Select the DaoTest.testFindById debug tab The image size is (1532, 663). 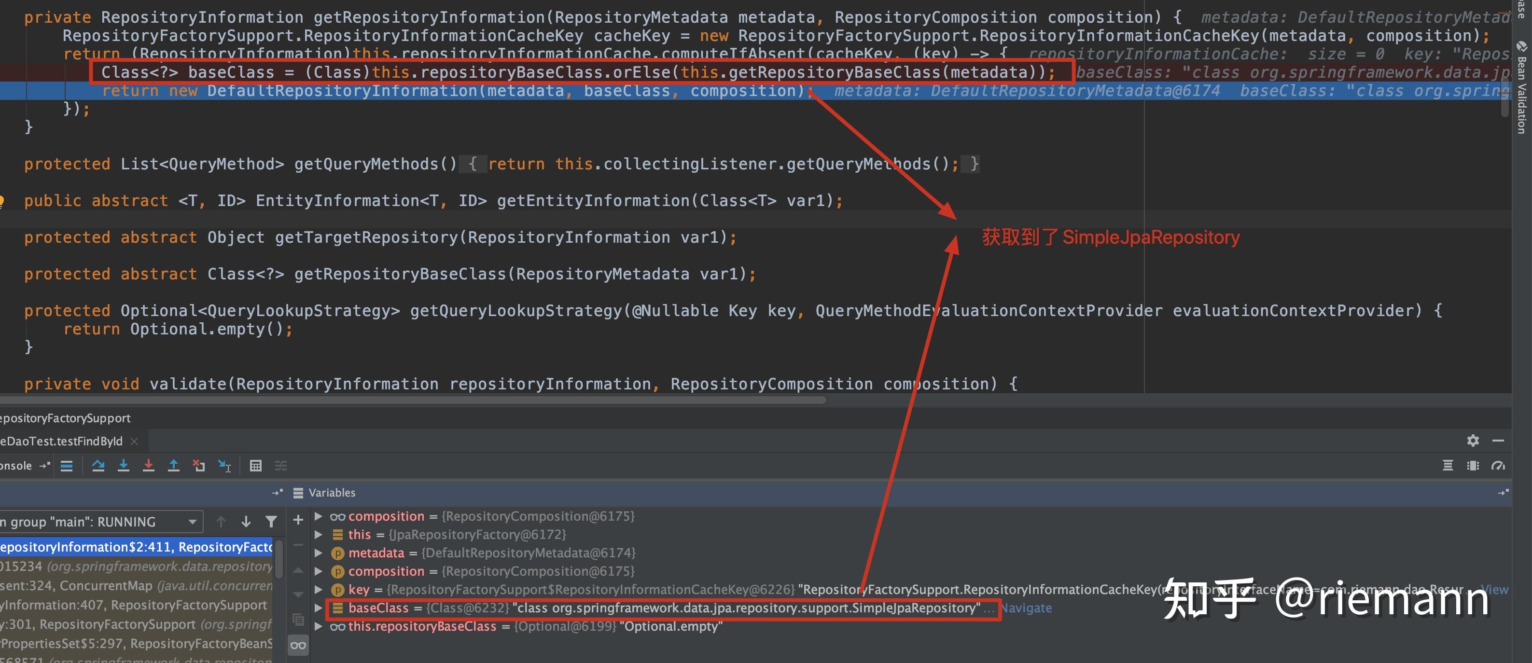pos(62,441)
